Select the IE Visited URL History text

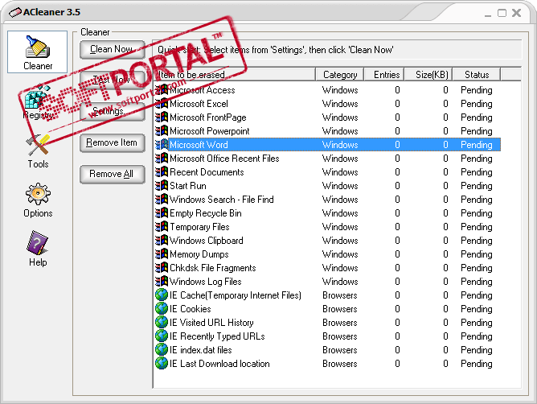pos(211,323)
